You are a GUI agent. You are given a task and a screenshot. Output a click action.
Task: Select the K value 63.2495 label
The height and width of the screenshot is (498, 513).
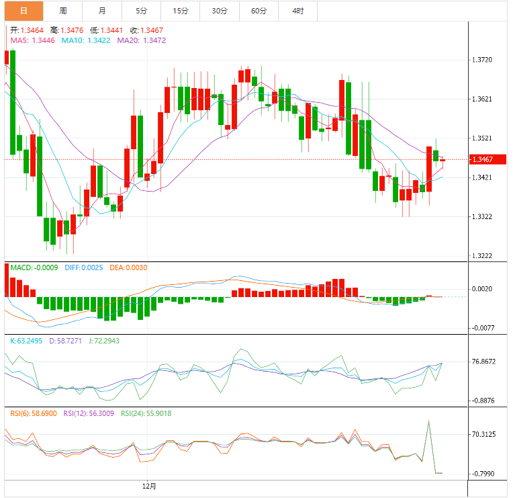[27, 341]
